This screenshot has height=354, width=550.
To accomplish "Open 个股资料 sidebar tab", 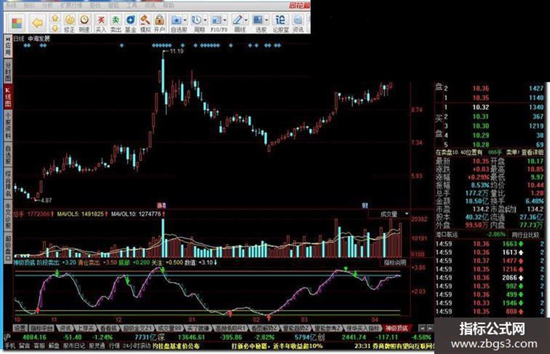I will tap(8, 126).
